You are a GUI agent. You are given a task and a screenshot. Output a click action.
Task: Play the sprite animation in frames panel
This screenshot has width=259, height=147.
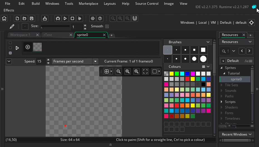click(x=17, y=48)
